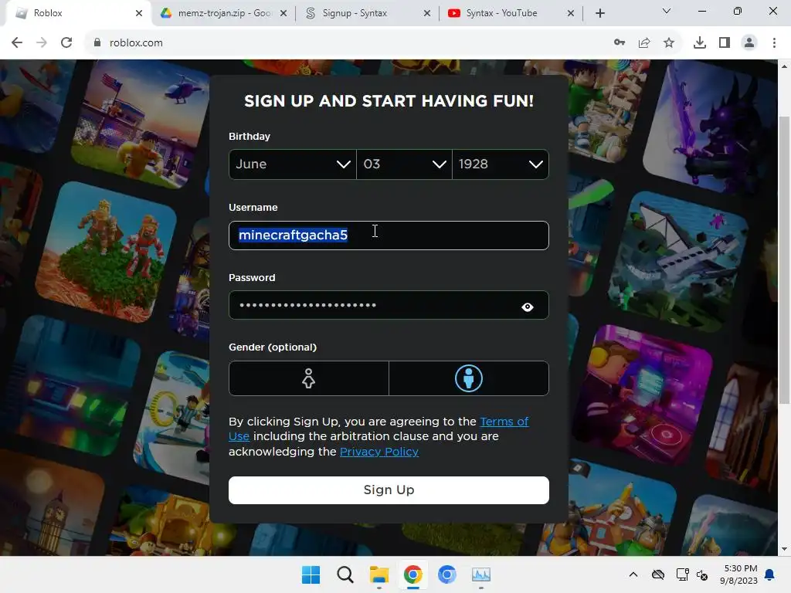Toggle the Chrome side panel icon
791x593 pixels.
pos(725,43)
